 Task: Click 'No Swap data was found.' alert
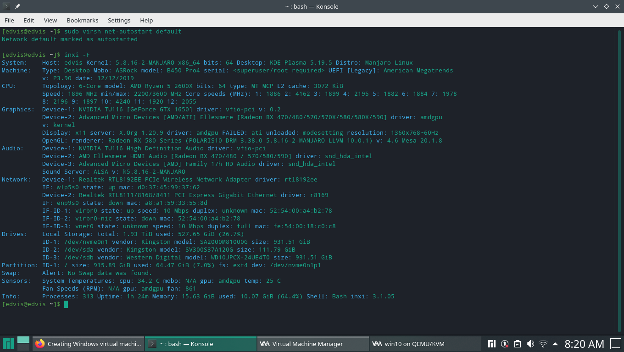[x=110, y=273]
